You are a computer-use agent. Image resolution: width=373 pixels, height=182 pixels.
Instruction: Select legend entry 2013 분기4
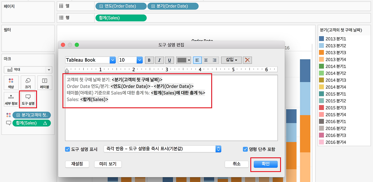tap(336, 59)
